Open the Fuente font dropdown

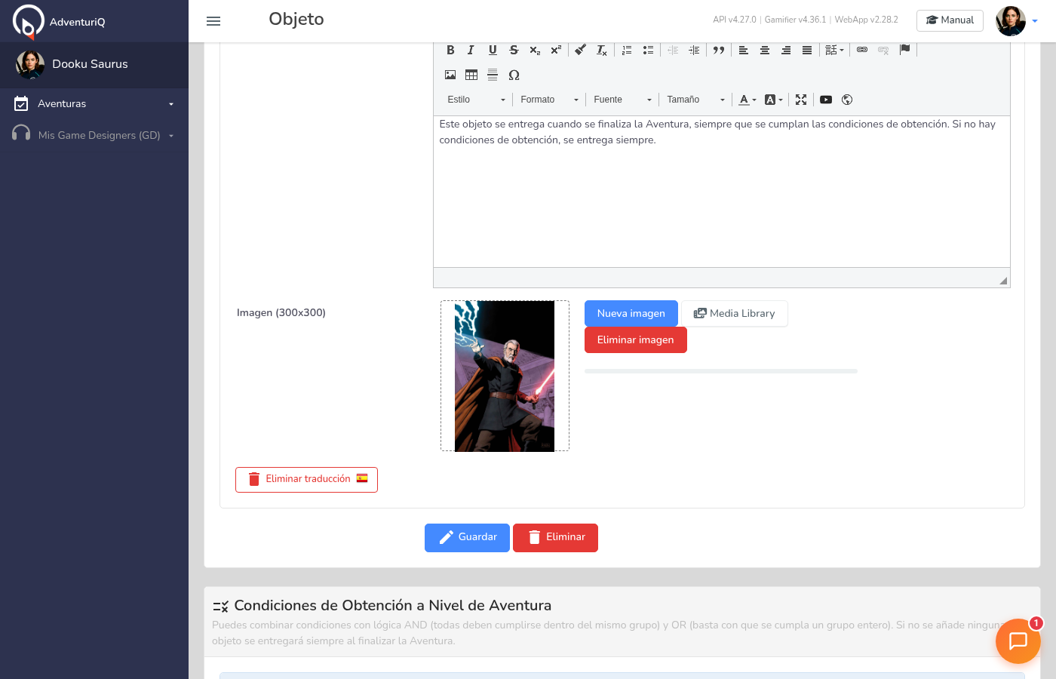(622, 100)
